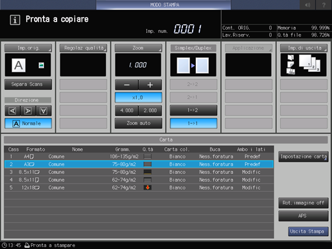Click Modific in tray 3 row
Screen dimensions: 332x249
pyautogui.click(x=251, y=172)
